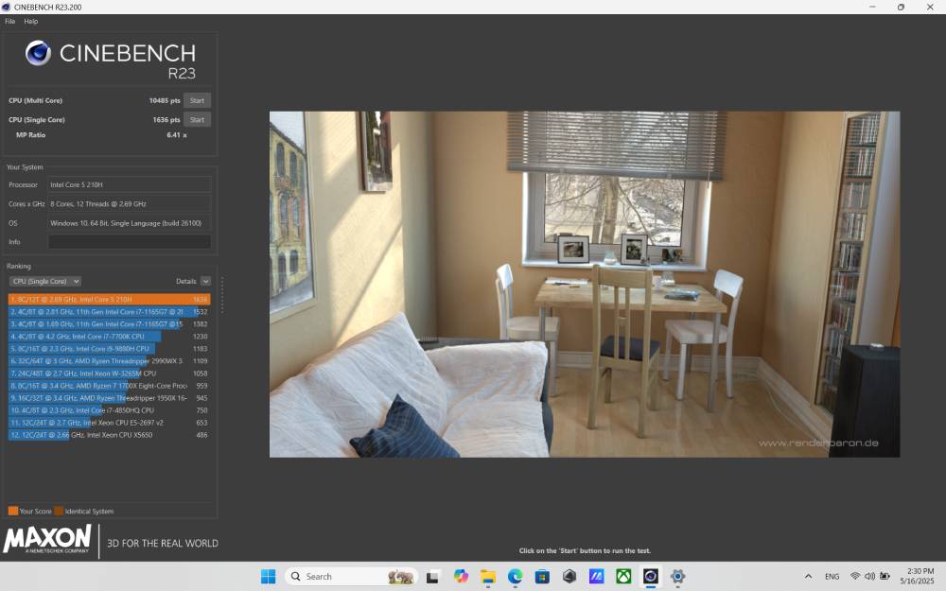Launch Copilot from the taskbar

coord(461,576)
